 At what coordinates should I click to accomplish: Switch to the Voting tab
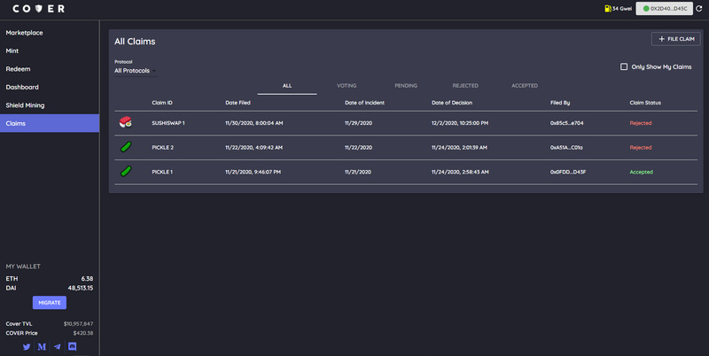click(347, 85)
